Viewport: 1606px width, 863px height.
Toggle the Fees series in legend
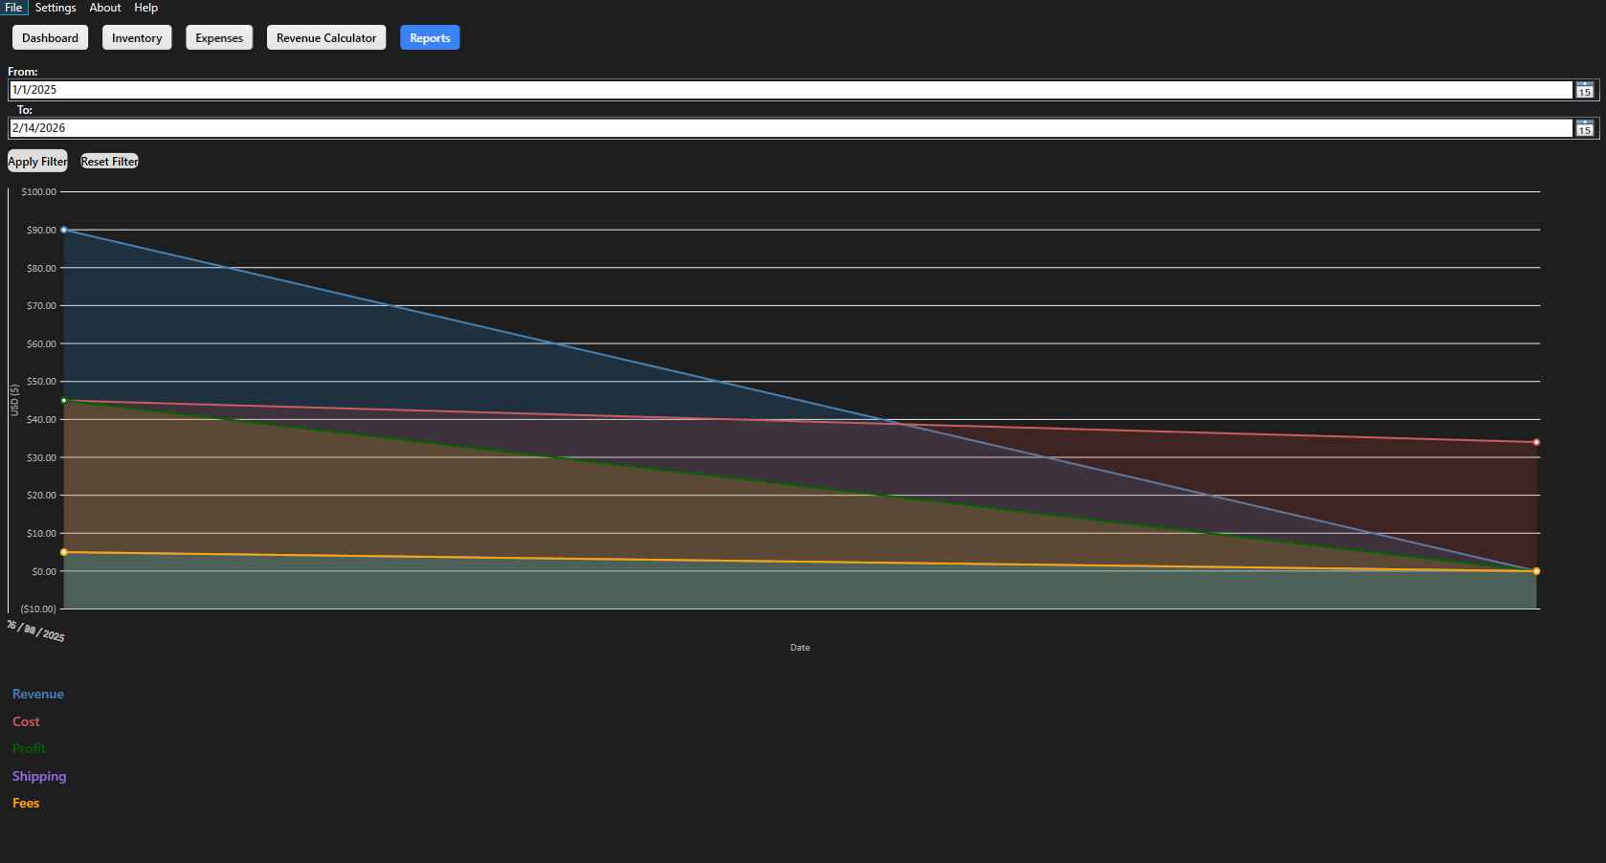pos(26,803)
